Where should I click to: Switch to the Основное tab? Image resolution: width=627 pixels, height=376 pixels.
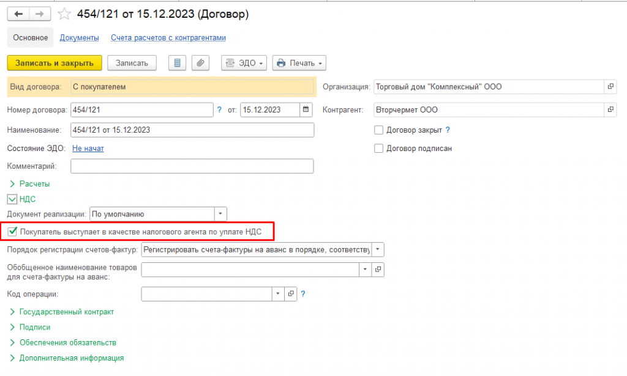(31, 37)
